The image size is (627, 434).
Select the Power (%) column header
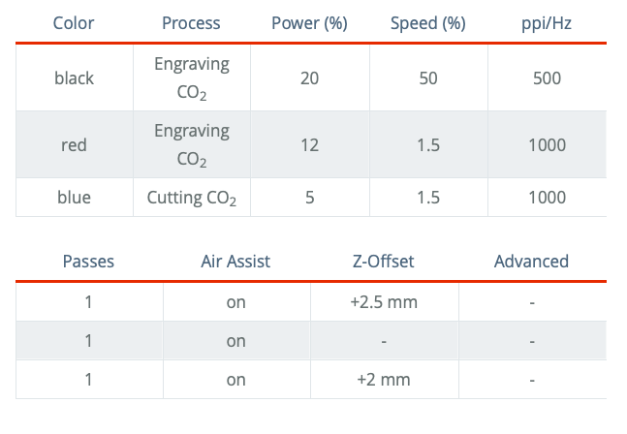point(309,22)
